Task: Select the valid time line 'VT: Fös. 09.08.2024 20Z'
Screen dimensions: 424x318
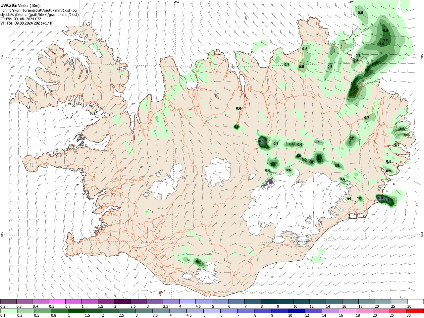Action: point(20,23)
